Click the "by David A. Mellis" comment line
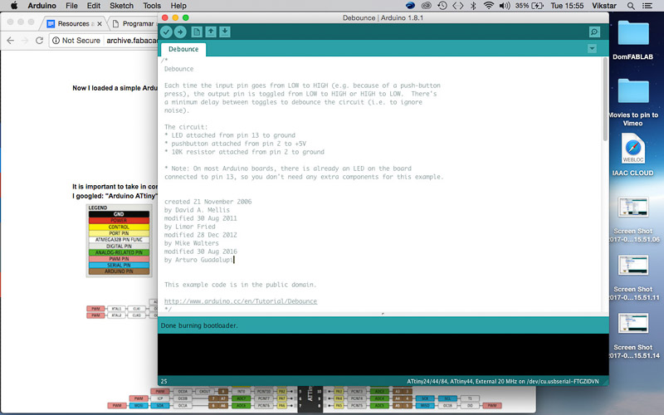This screenshot has width=664, height=415. click(x=197, y=210)
